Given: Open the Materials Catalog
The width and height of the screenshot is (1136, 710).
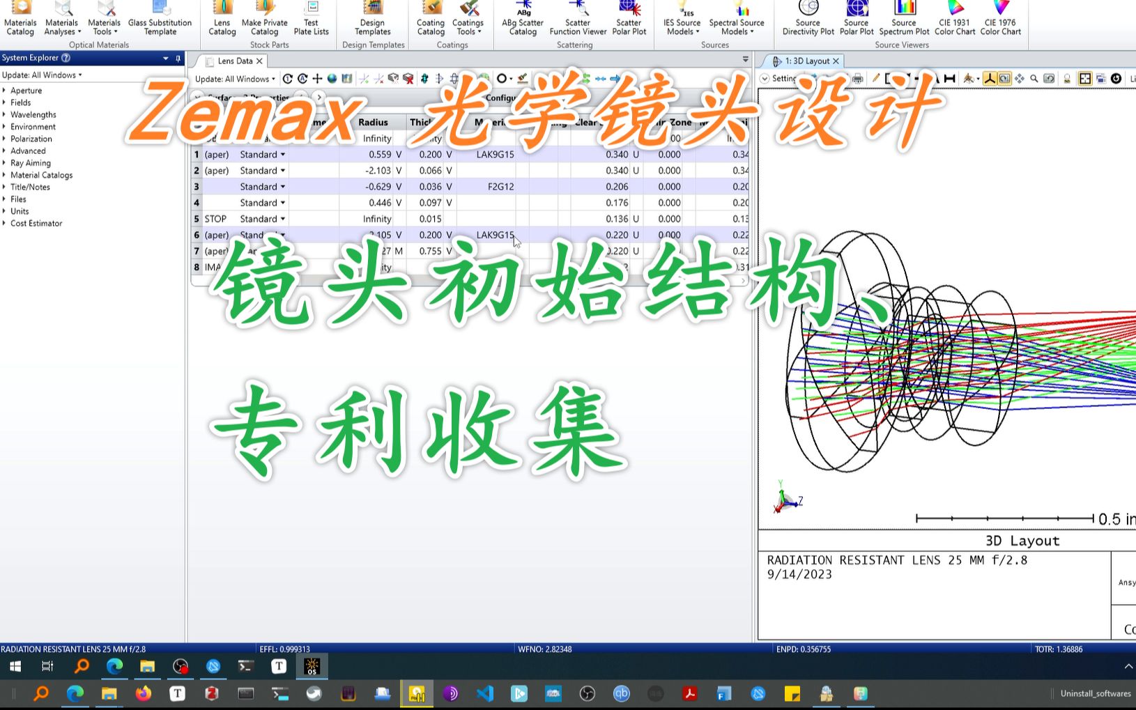Looking at the screenshot, I should [20, 19].
